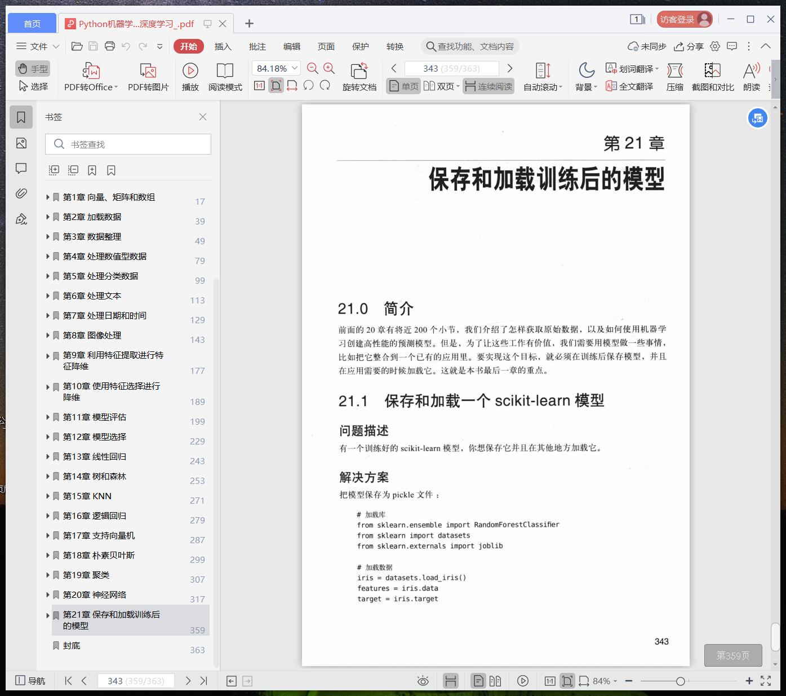Click the save icon in quick access bar
The image size is (786, 696).
pyautogui.click(x=94, y=46)
